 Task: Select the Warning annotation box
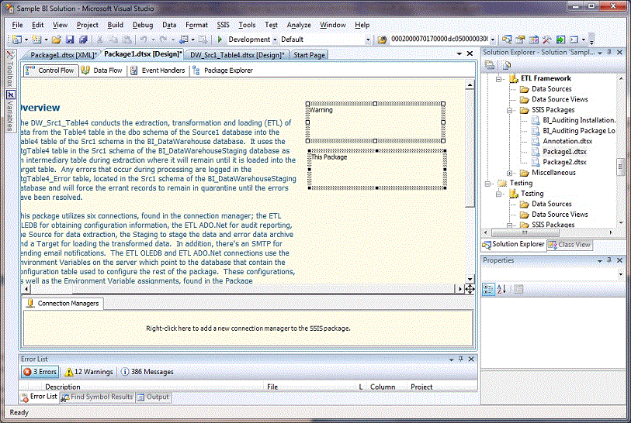[376, 122]
